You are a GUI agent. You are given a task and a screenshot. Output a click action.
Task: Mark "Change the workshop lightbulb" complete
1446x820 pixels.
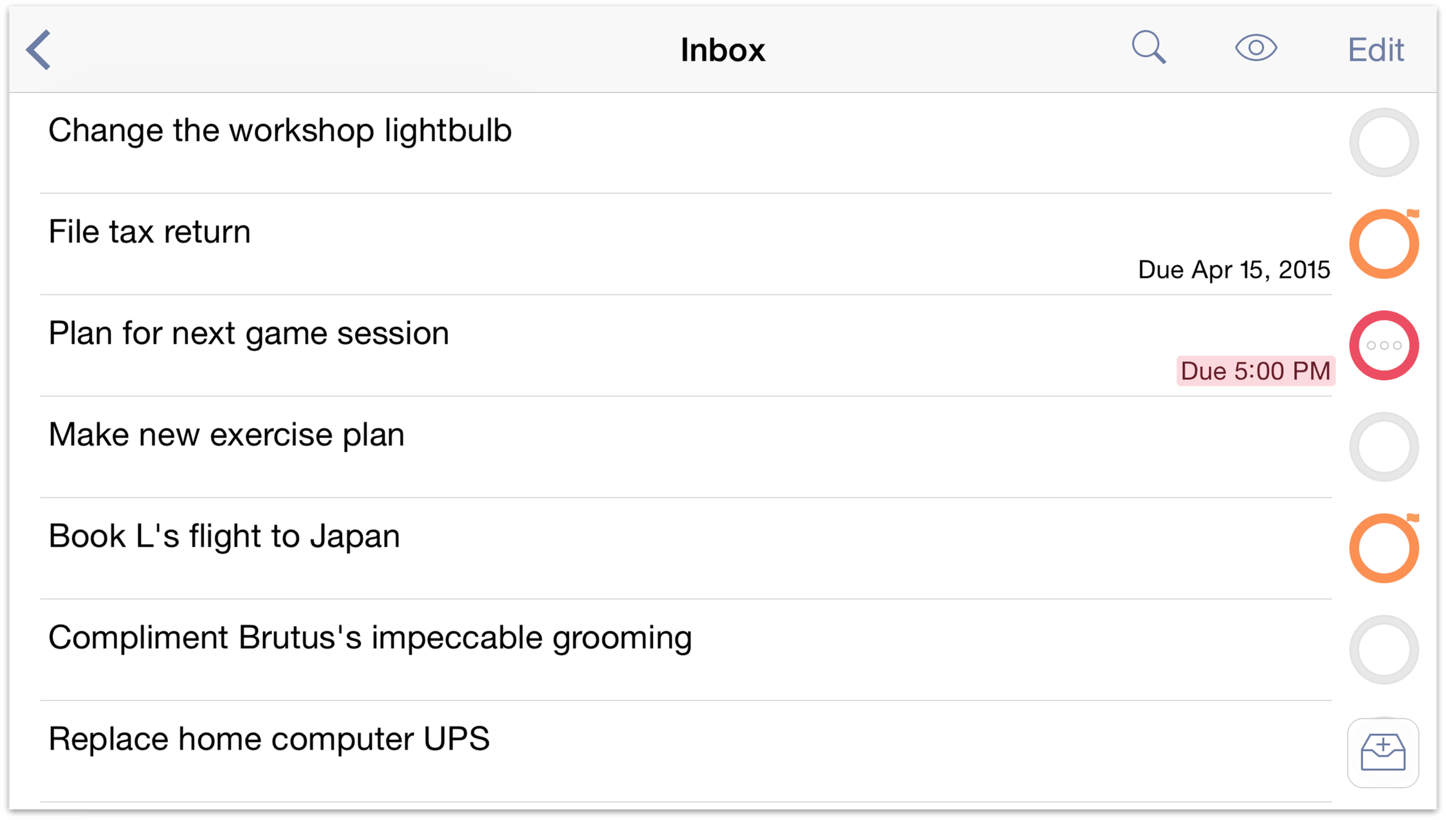[x=1383, y=143]
